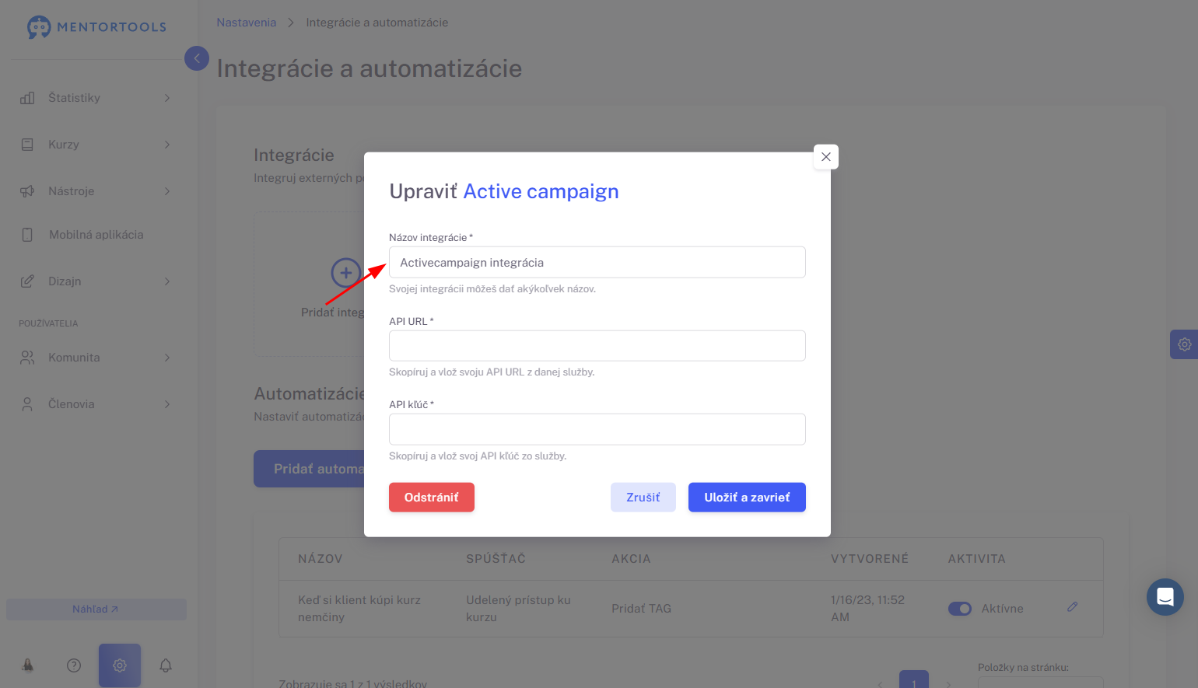
Task: Click the help question mark icon
Action: point(74,665)
